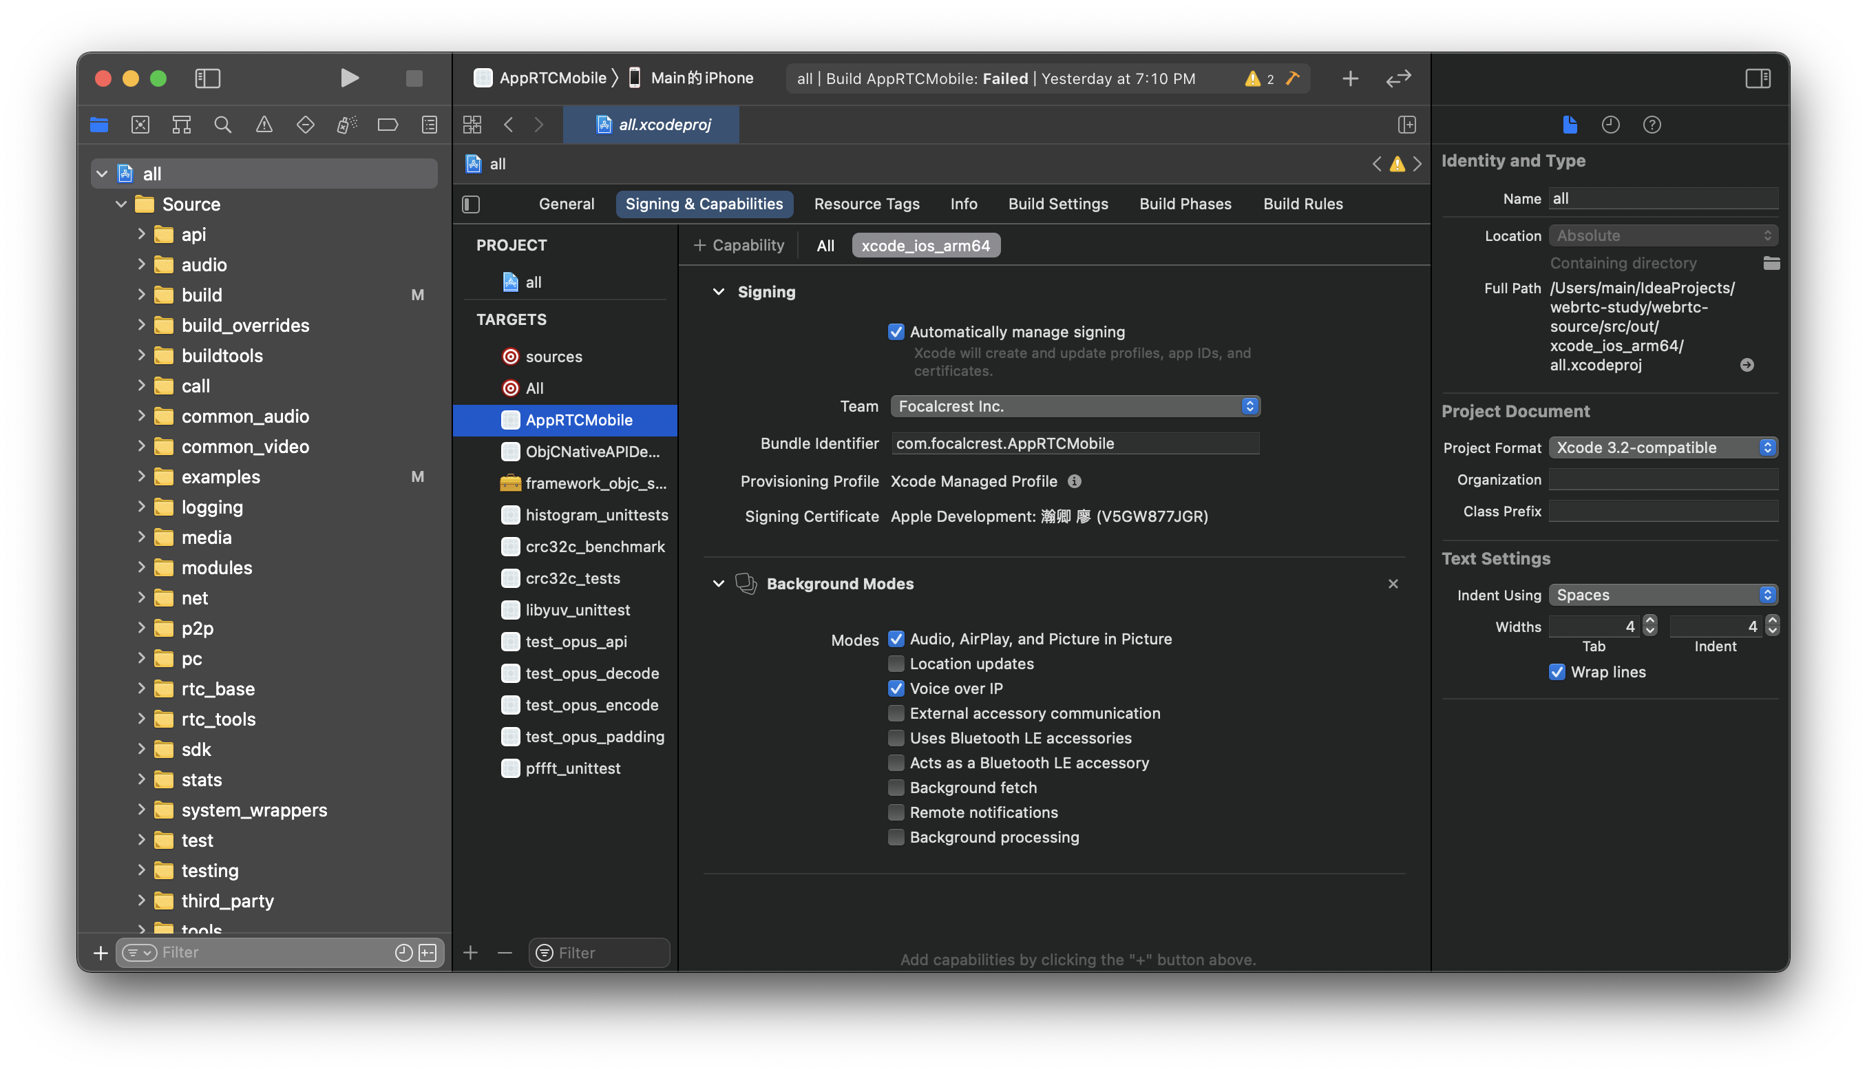Open the Find navigator magnifier icon

coord(222,125)
